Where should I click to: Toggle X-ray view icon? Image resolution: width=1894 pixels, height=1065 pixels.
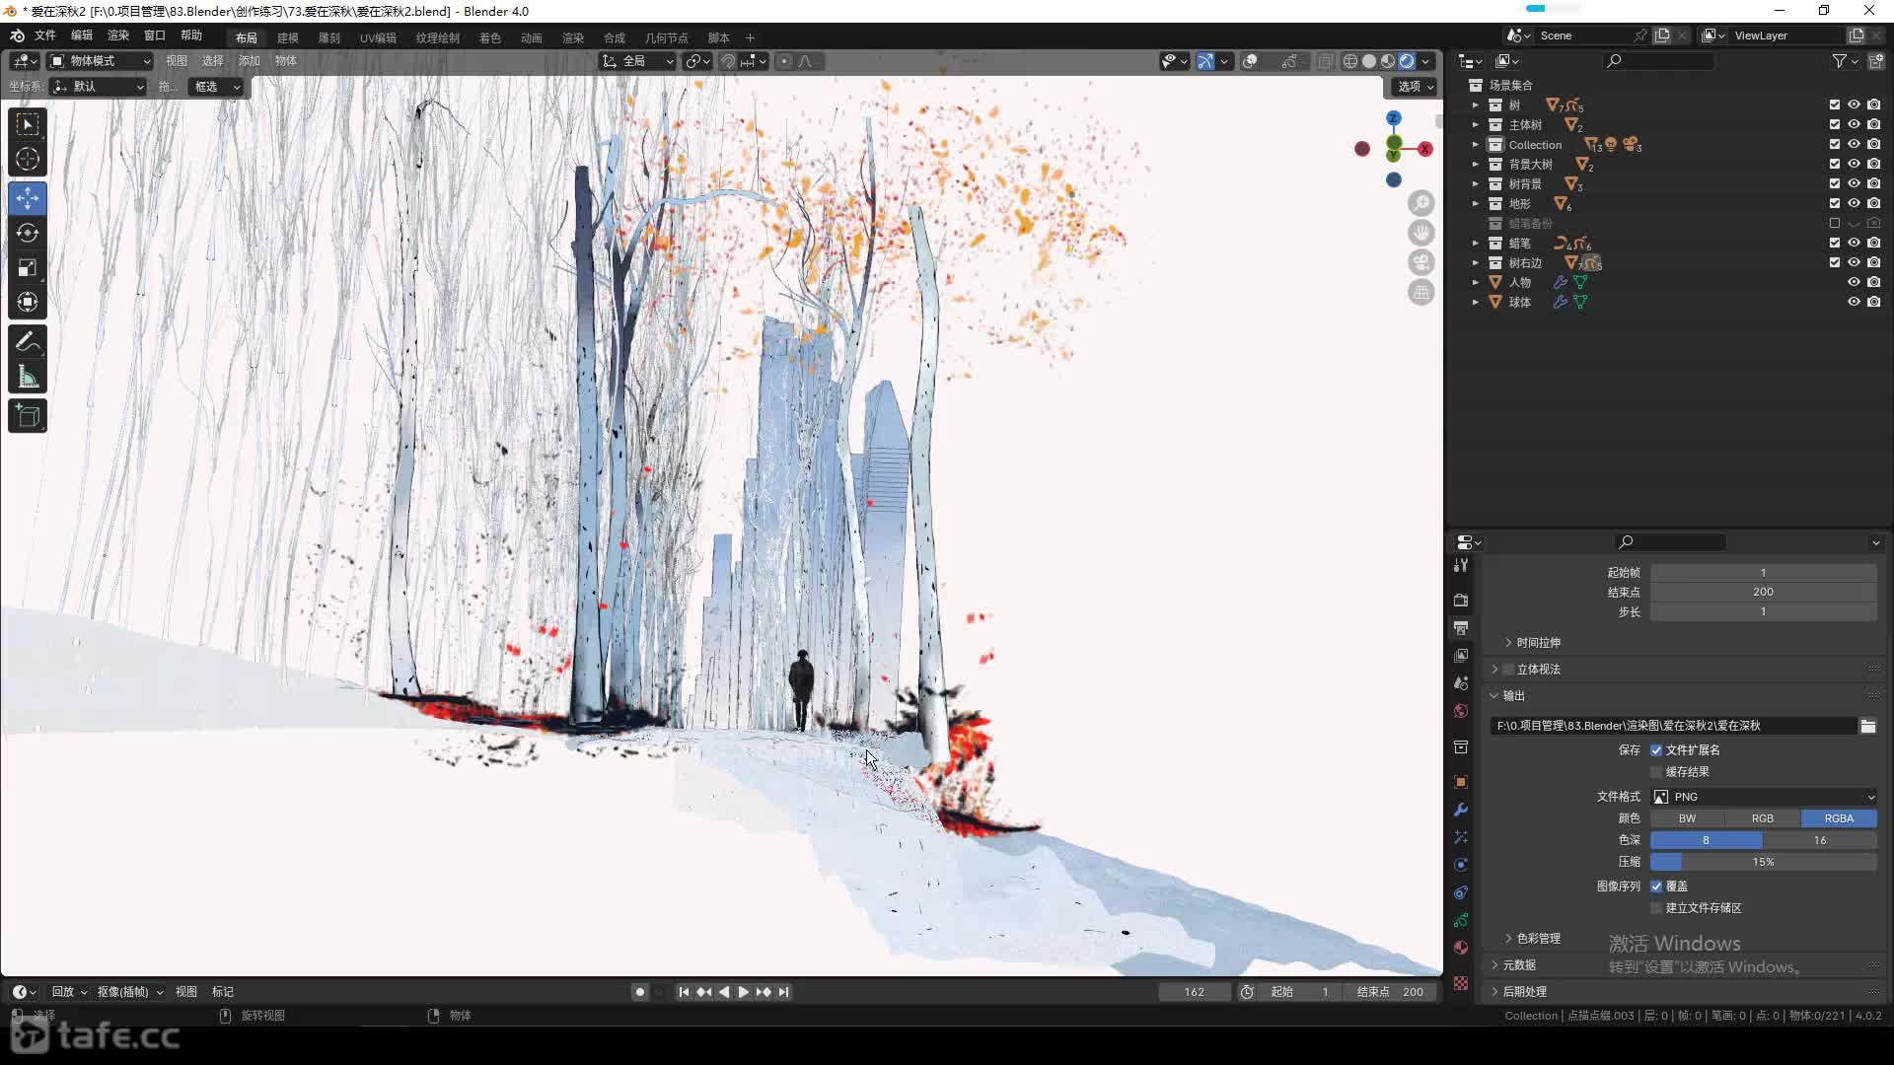(1325, 61)
